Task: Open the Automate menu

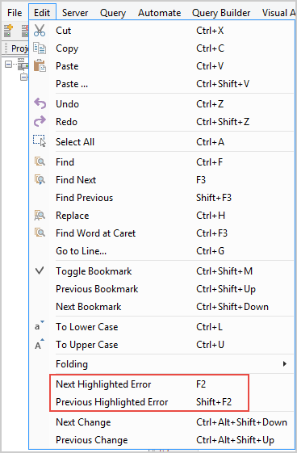Action: (x=159, y=13)
